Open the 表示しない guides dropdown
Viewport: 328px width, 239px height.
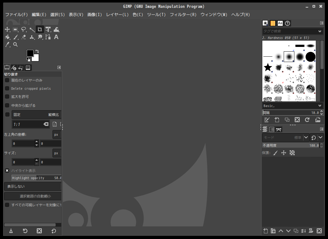[33, 186]
